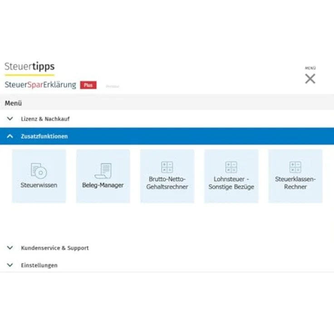This screenshot has height=334, width=334.
Task: Expand the Lizenz & Nachkauf chevron
Action: point(10,119)
